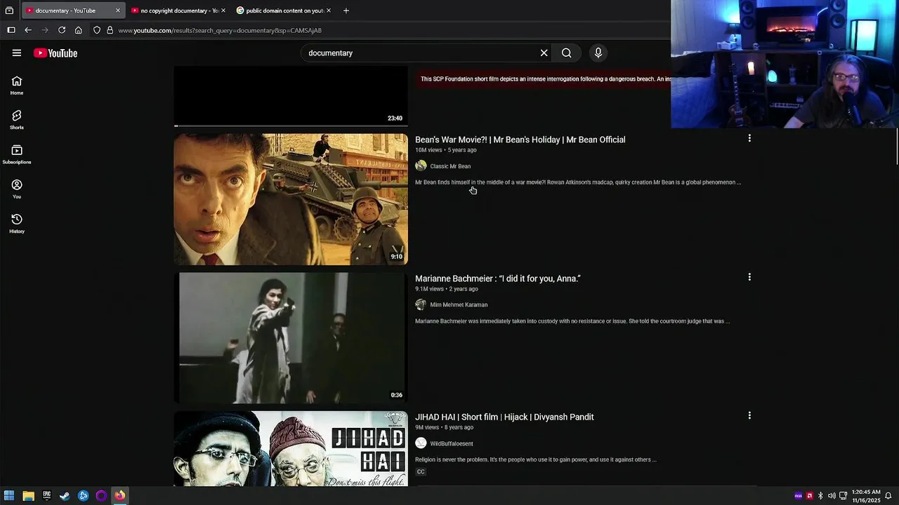This screenshot has height=505, width=899.
Task: Open options menu for Marianne Bachmeier video
Action: pyautogui.click(x=749, y=277)
